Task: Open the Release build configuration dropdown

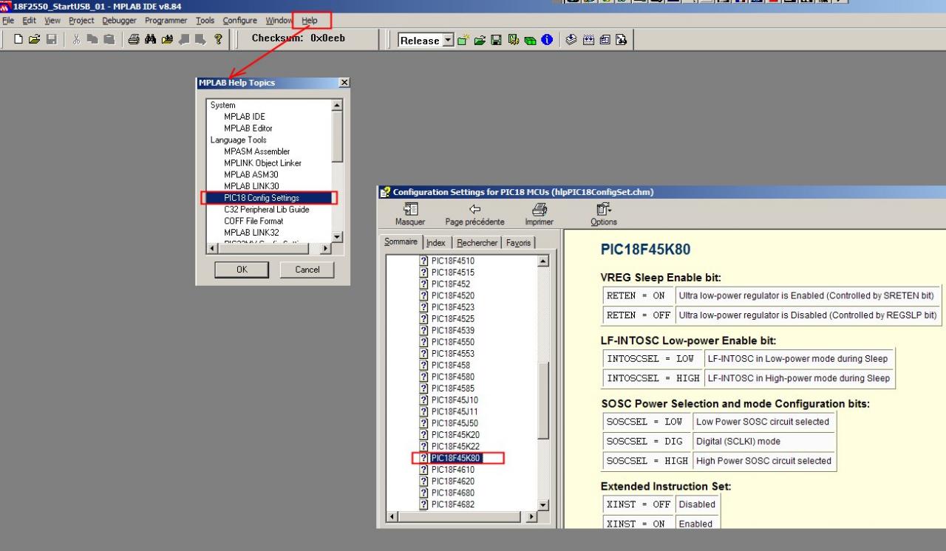Action: pos(448,41)
